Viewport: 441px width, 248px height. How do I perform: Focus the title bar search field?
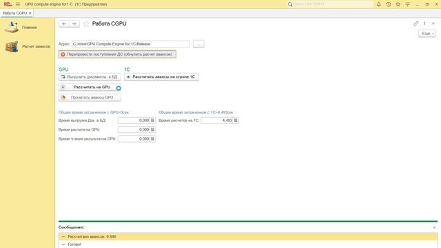pyautogui.click(x=332, y=4)
